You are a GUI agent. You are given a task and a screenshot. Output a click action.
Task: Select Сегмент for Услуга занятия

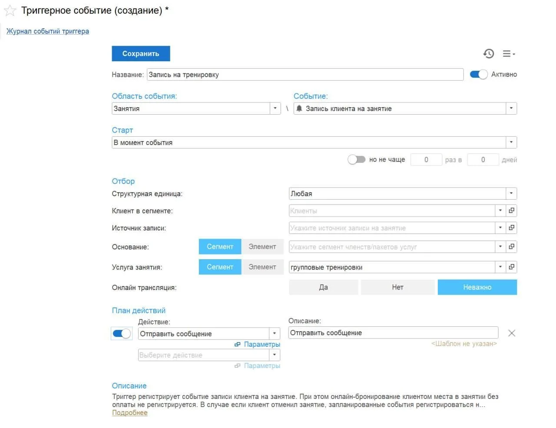pos(220,267)
